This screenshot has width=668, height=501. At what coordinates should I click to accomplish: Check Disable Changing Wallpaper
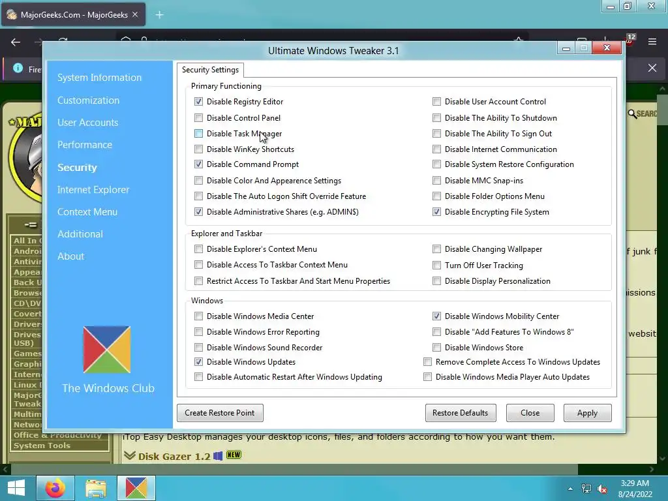point(436,249)
